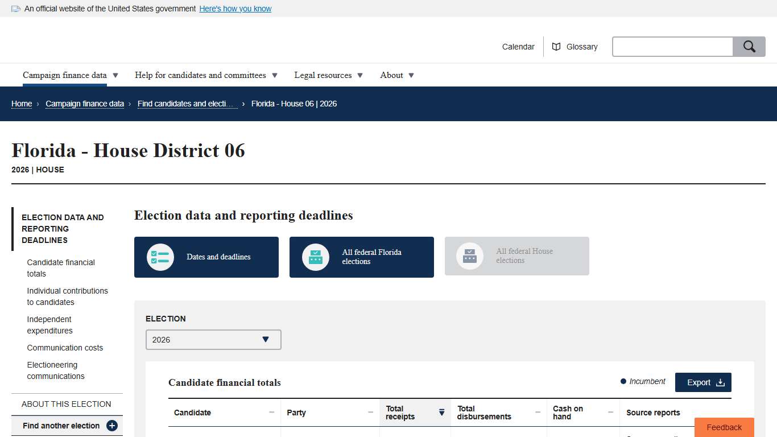Image resolution: width=777 pixels, height=437 pixels.
Task: Toggle sorting on the Cash on hand column
Action: point(611,413)
